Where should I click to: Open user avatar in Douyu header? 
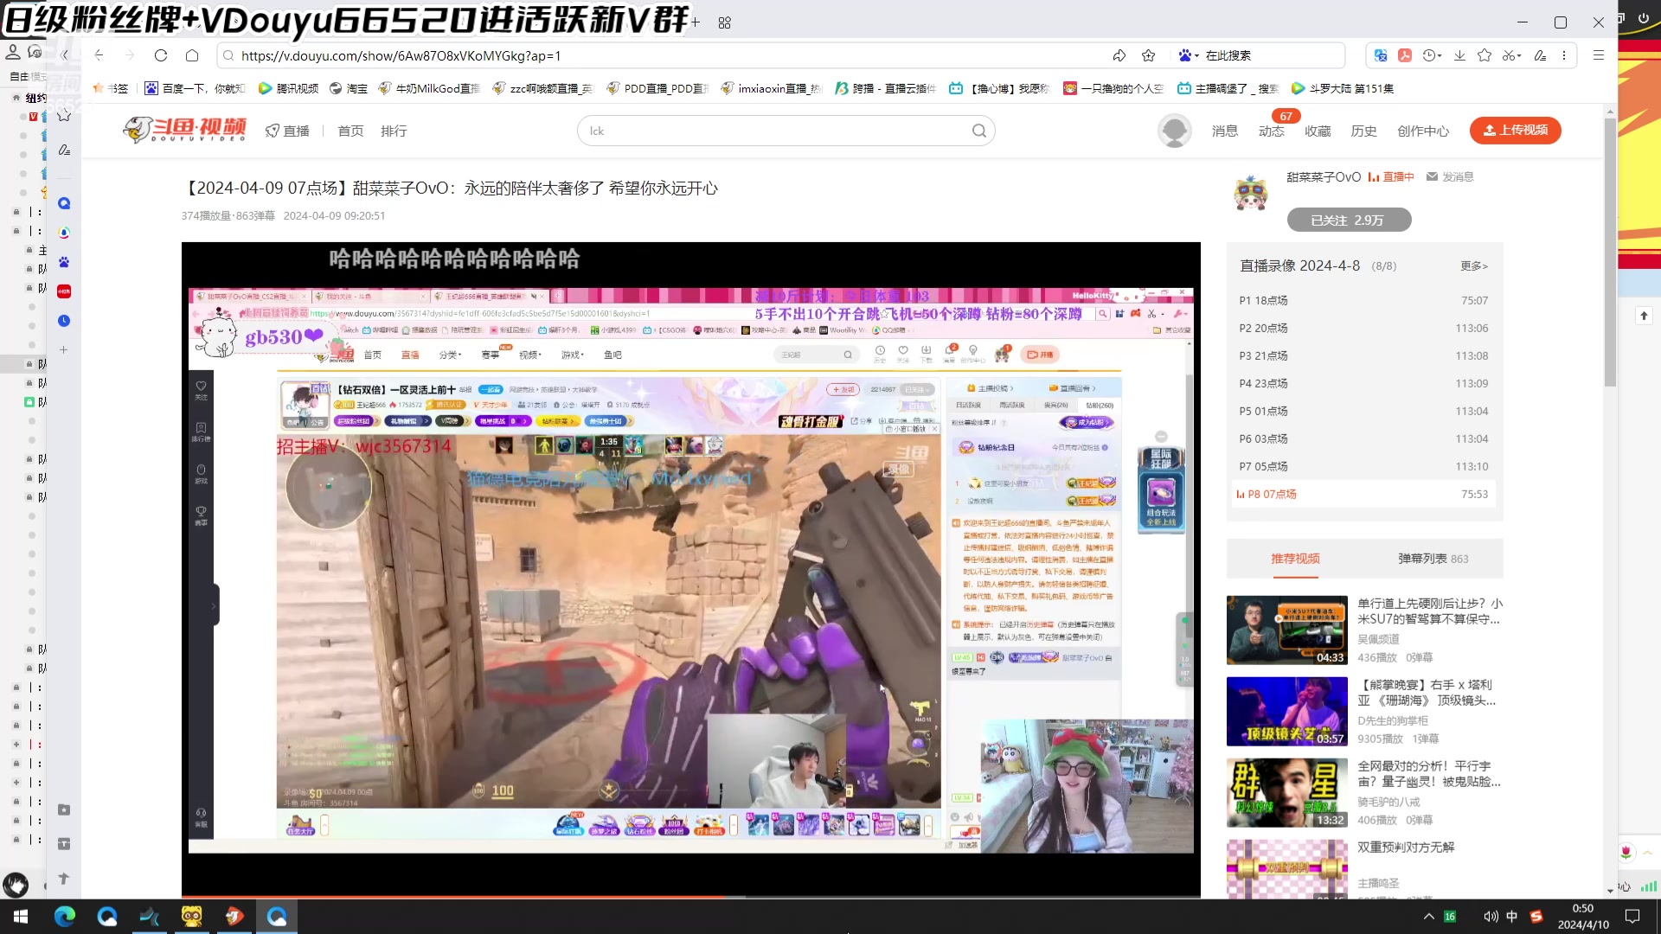[x=1175, y=131]
